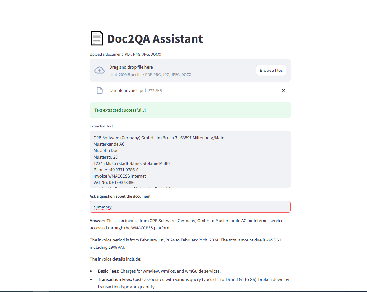Open the Browse files dialog
This screenshot has width=367, height=292.
pyautogui.click(x=271, y=70)
